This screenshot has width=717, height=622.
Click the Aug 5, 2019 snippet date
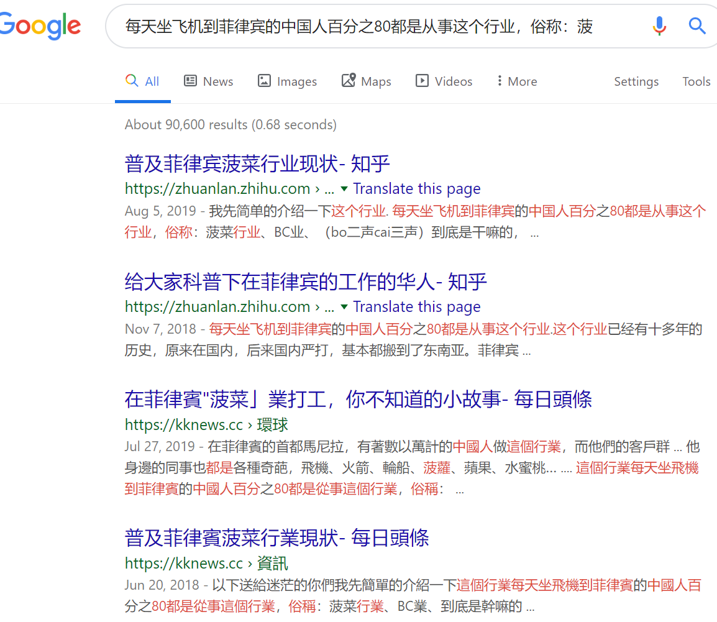[160, 211]
